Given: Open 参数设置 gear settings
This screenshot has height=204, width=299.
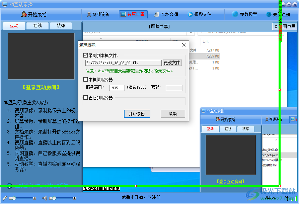Looking at the screenshot, I should 245,14.
